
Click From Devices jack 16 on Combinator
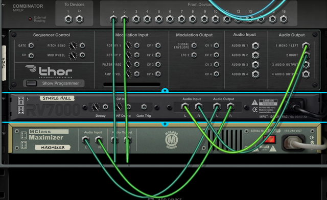[284, 19]
